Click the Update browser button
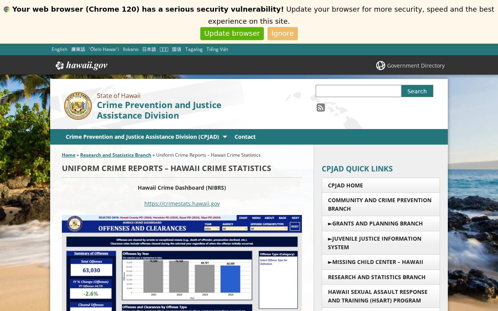 (x=232, y=33)
